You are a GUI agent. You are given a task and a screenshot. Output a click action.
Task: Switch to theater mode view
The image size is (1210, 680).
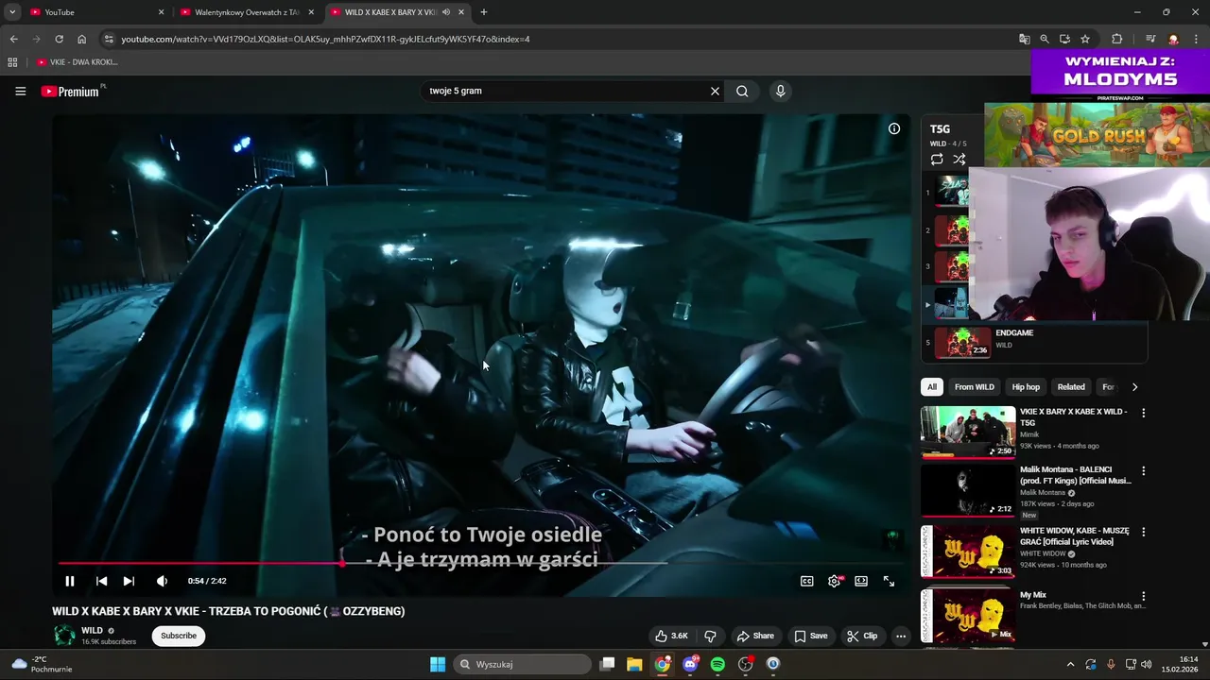(861, 581)
